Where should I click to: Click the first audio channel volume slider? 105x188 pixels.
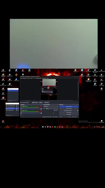coord(32,109)
